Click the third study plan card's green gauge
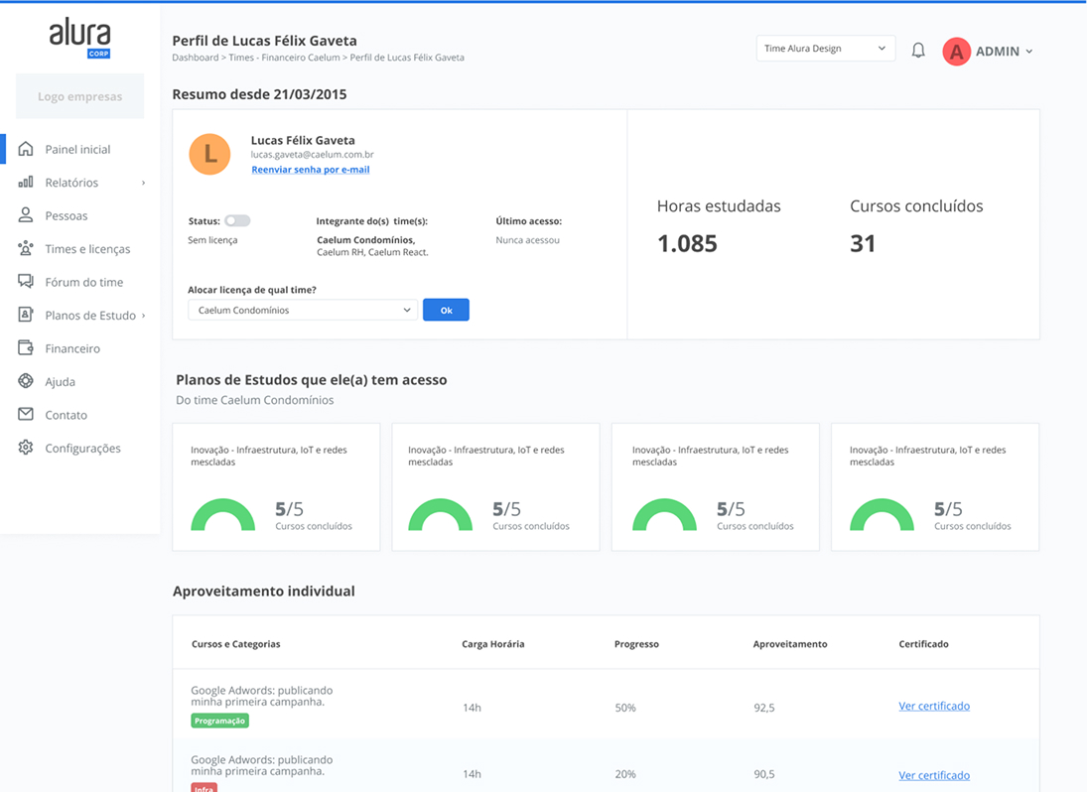 (664, 515)
